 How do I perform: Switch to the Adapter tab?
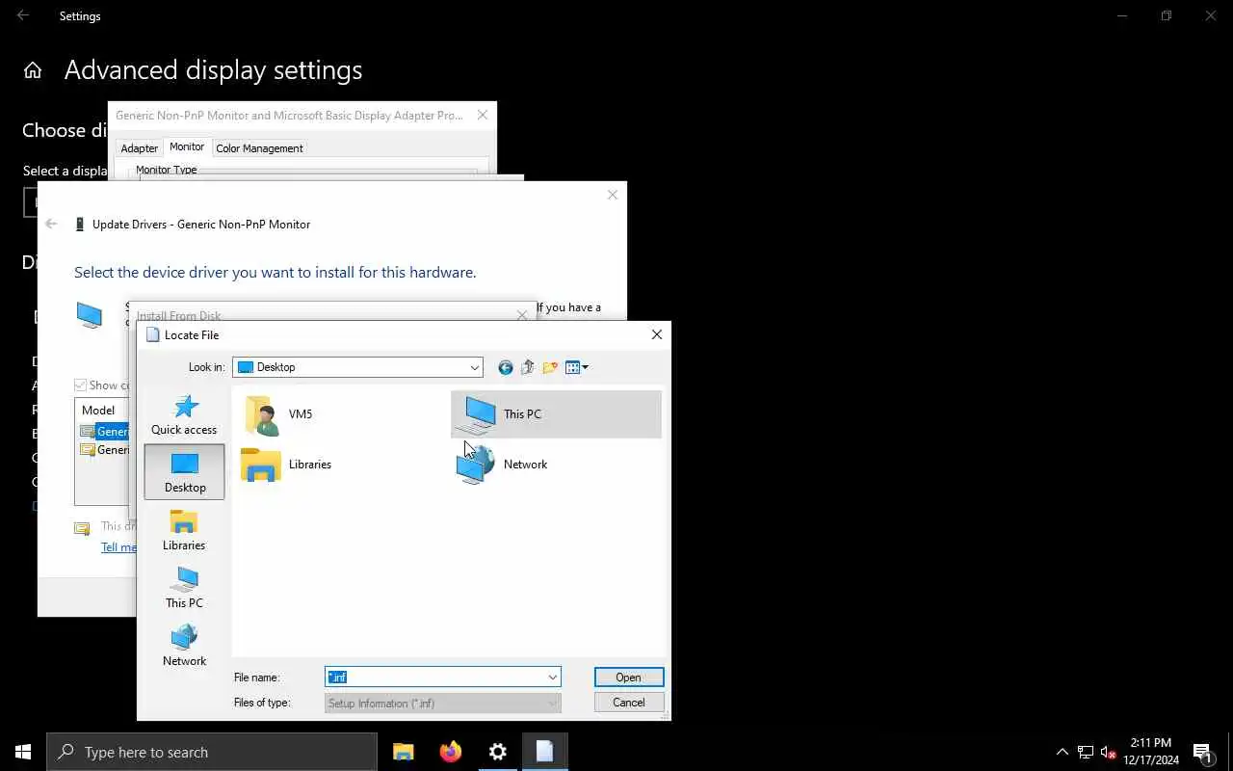tap(140, 148)
